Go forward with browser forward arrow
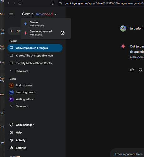144x157 pixels. (14, 3)
